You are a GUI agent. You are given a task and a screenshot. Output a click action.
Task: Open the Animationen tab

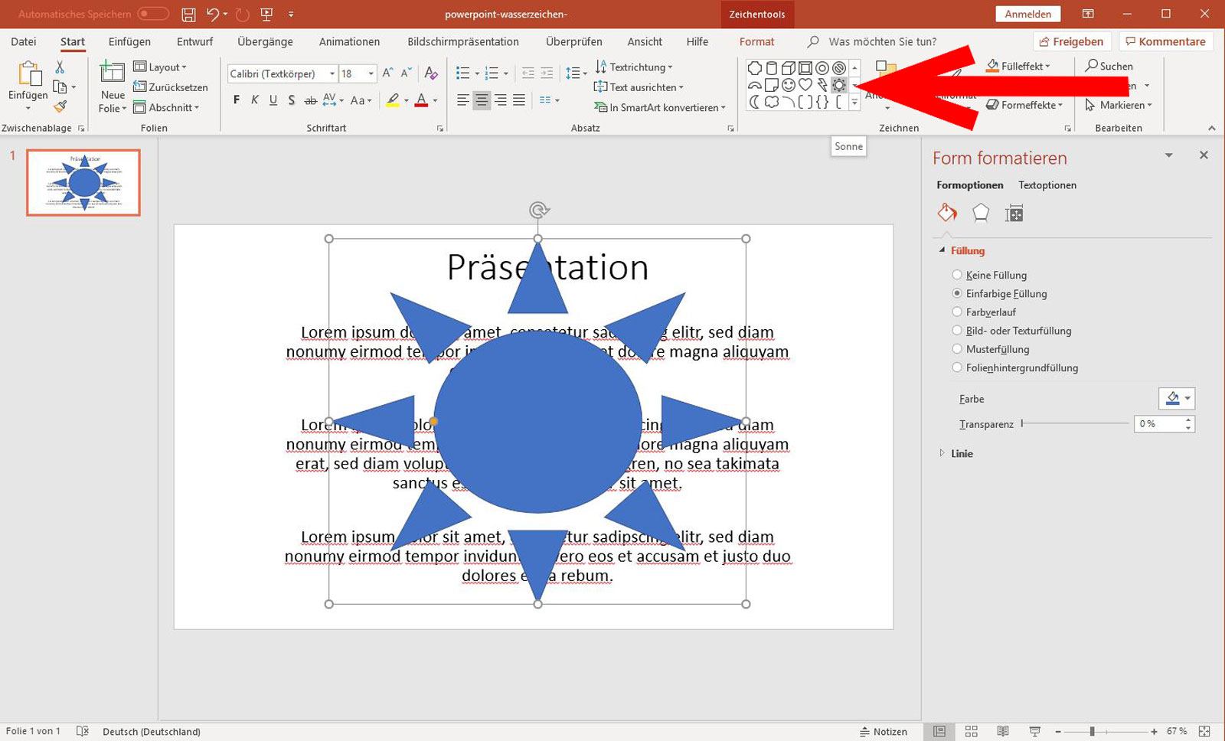349,41
